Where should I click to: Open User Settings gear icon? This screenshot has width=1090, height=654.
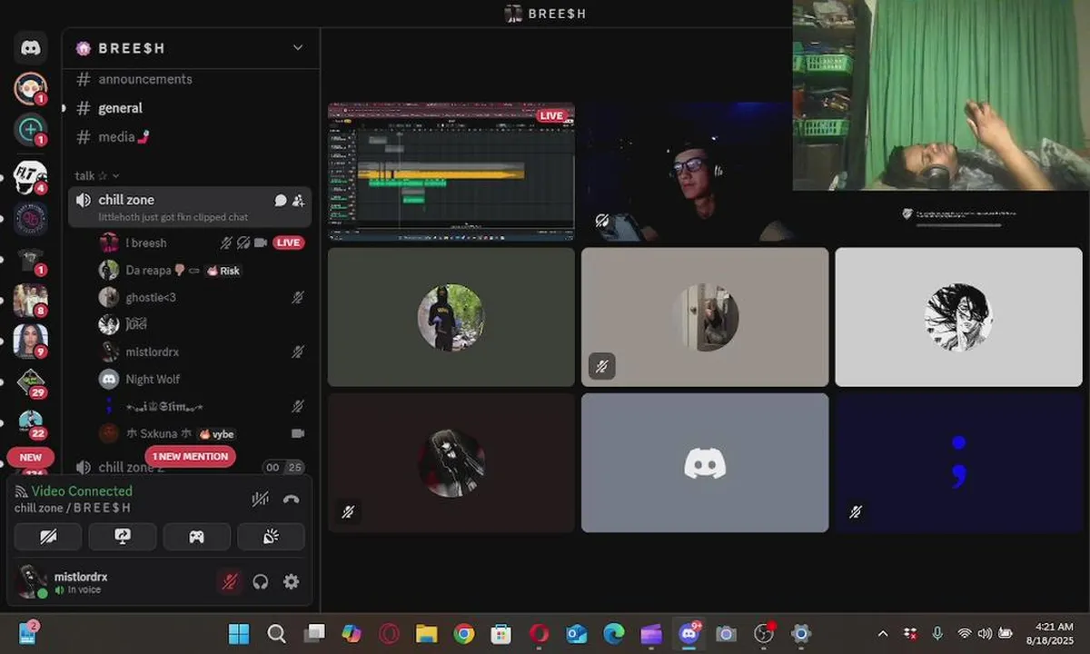pos(291,581)
